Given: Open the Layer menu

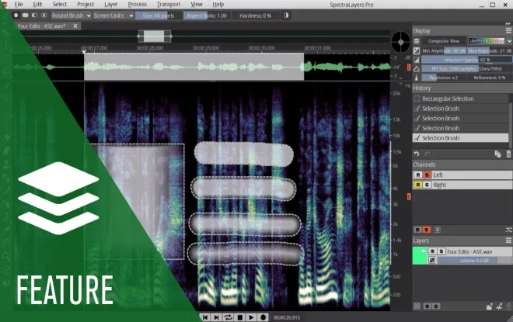Looking at the screenshot, I should click(110, 4).
